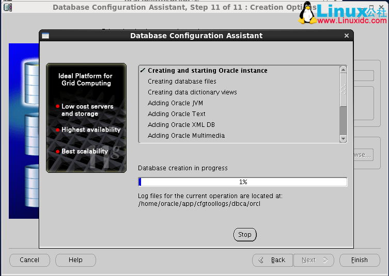389x276 pixels.
Task: Click the Ideal Platform for Grid Computing banner
Action: tap(86, 118)
